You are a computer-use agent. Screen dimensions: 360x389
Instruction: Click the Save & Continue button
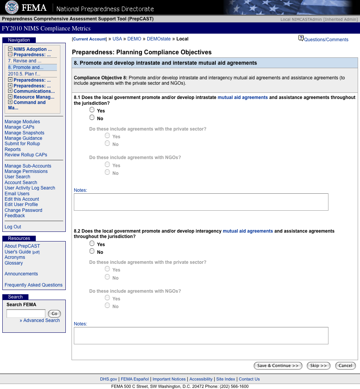(x=278, y=366)
